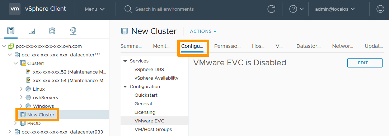Open Quickstart configuration
The height and width of the screenshot is (136, 389).
point(146,95)
